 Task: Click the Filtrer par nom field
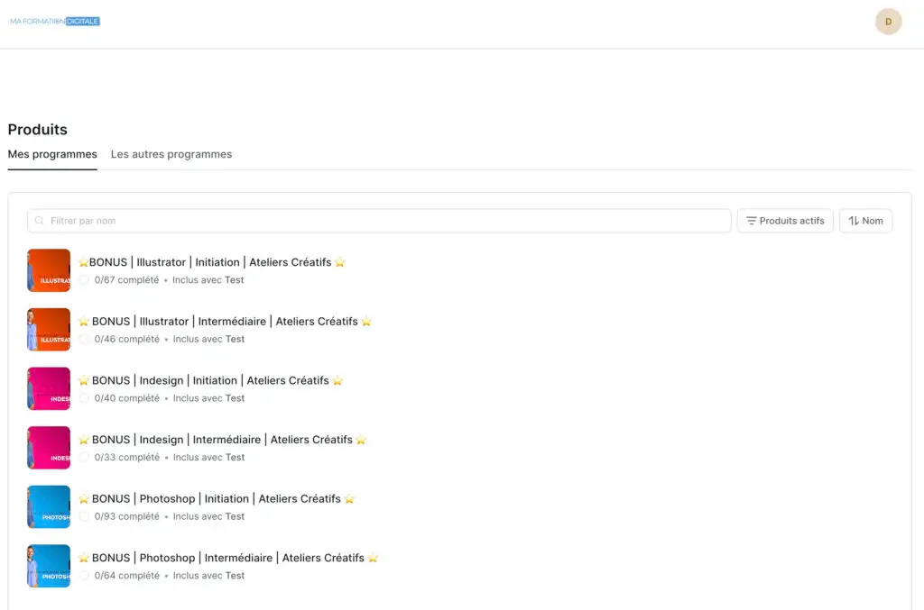click(x=379, y=221)
